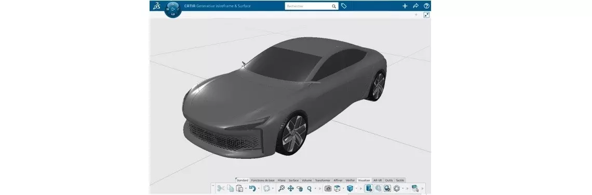The image size is (592, 195).
Task: Select the pan arrows tool
Action: (x=291, y=188)
